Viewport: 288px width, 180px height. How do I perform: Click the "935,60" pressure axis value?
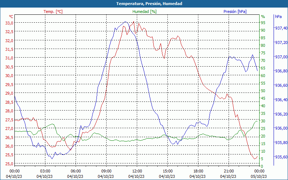pos(281,157)
